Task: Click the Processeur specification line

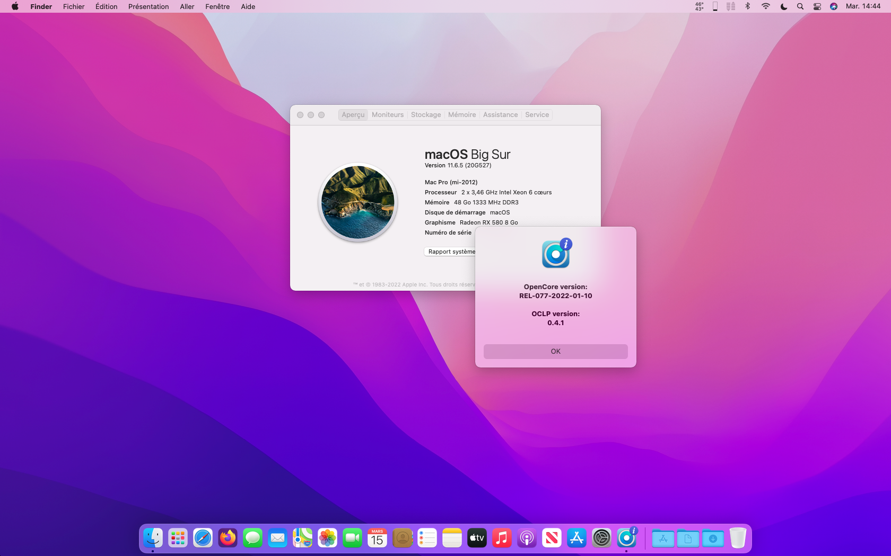Action: 488,192
